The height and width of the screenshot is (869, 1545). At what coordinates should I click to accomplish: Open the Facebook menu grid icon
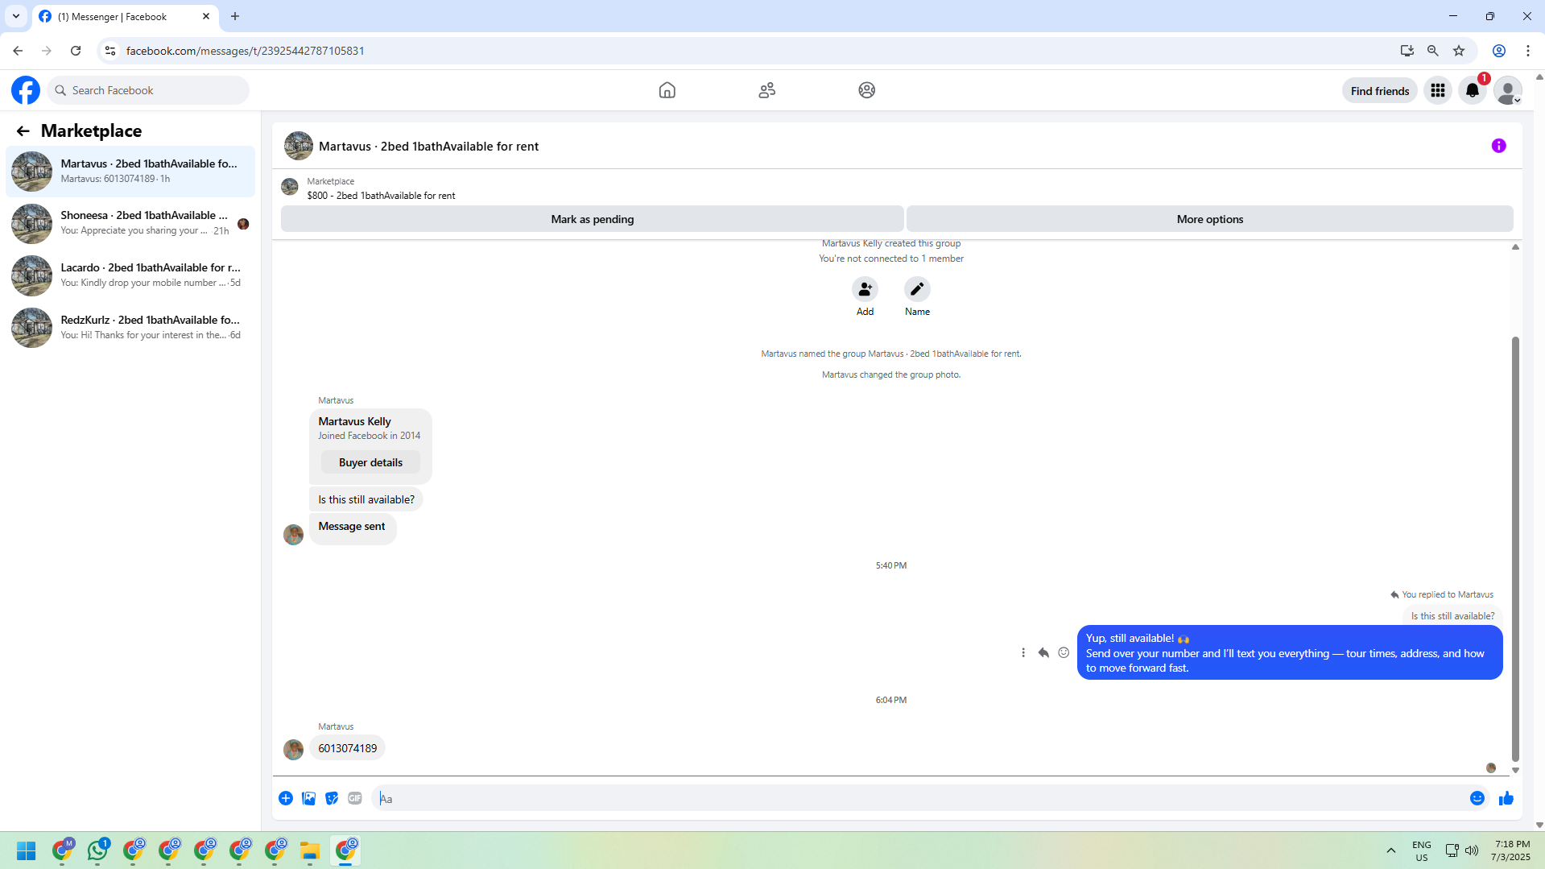[1437, 90]
